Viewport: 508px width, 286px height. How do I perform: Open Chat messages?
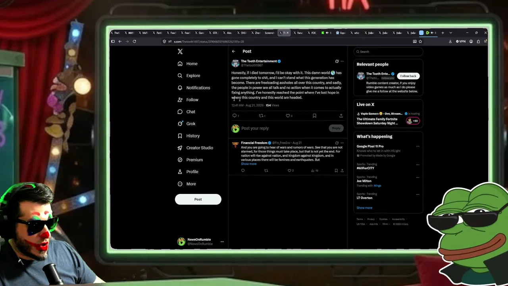(x=187, y=112)
